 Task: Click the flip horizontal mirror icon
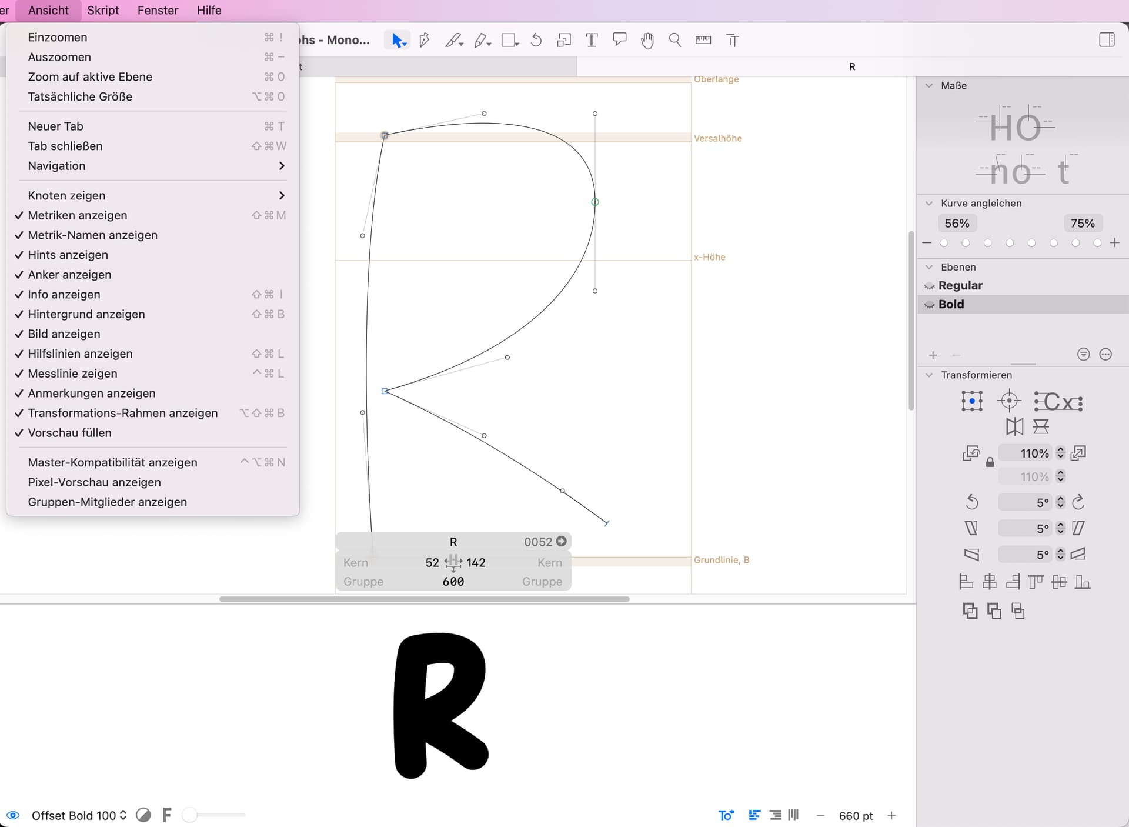[1014, 426]
